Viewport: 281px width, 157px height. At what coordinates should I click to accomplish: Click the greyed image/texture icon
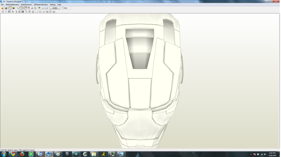click(23, 12)
